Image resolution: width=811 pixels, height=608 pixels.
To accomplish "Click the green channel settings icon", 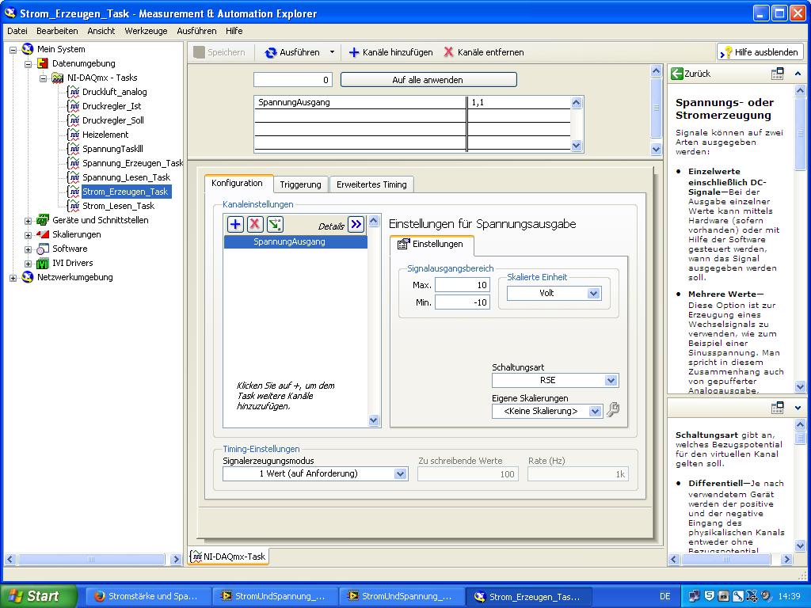I will tap(275, 225).
